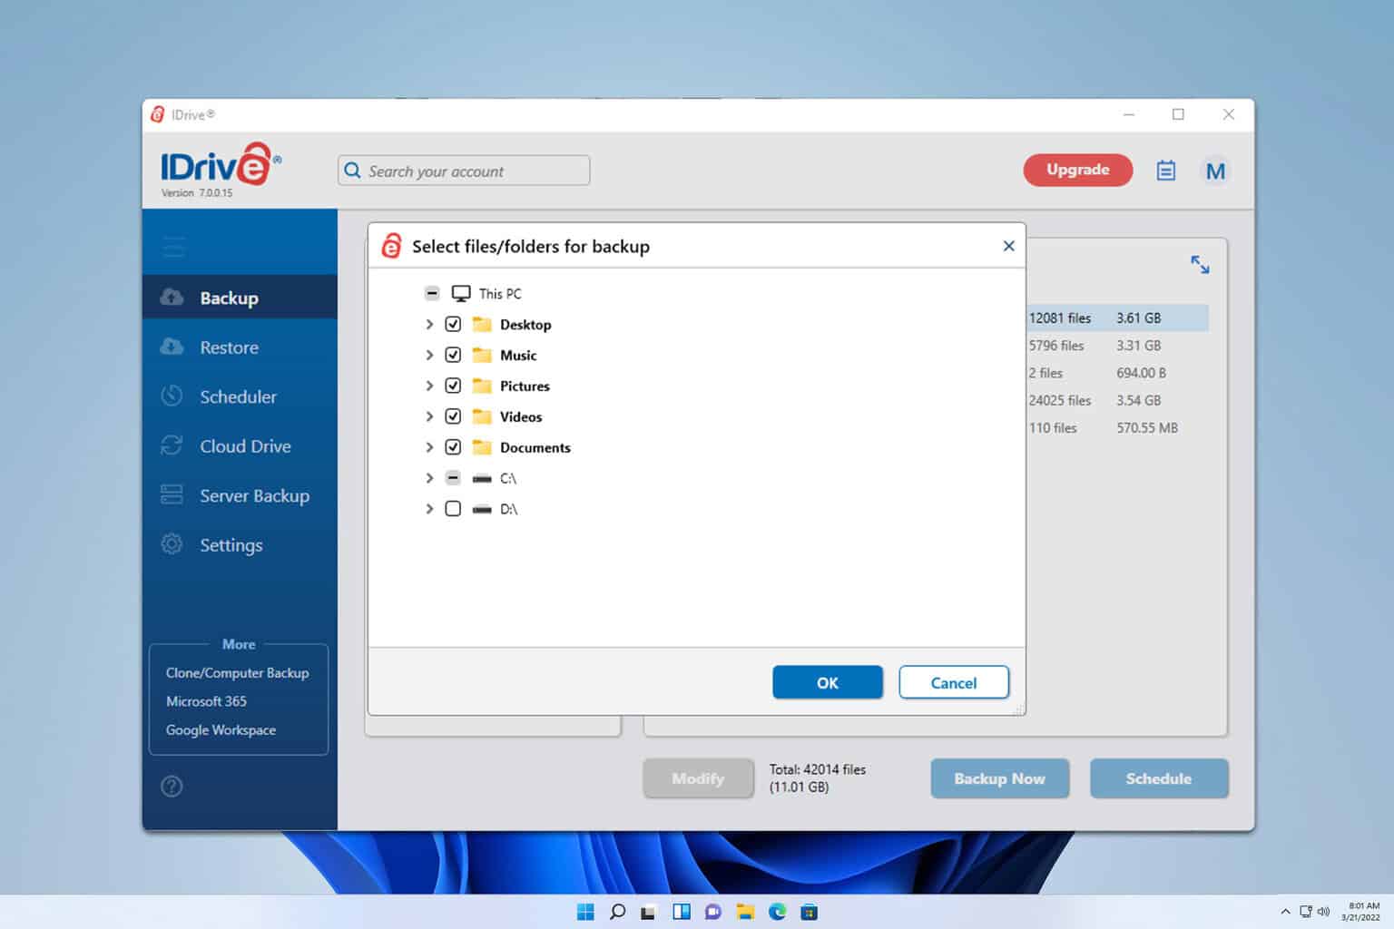
Task: Expand the Documents folder tree node
Action: 429,447
